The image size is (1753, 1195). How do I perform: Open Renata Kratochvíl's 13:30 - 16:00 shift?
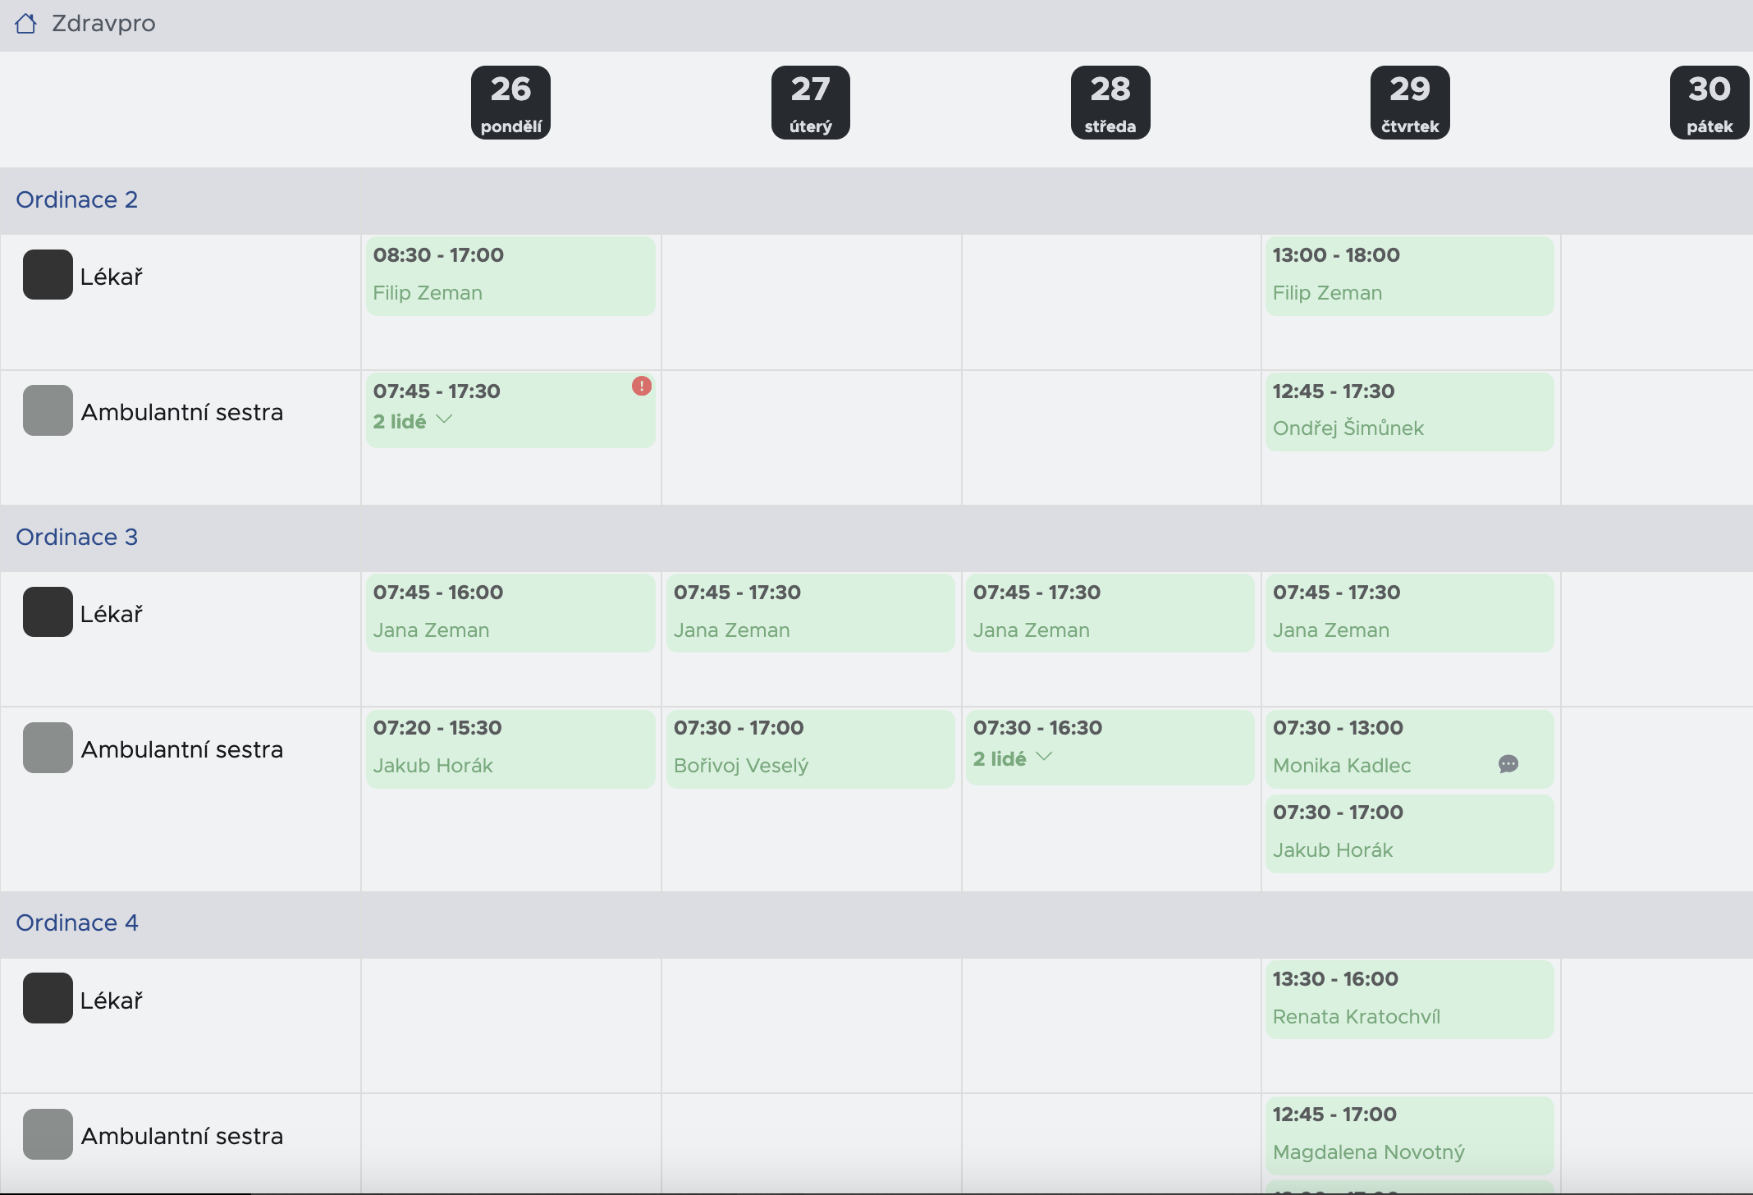1409,1000
